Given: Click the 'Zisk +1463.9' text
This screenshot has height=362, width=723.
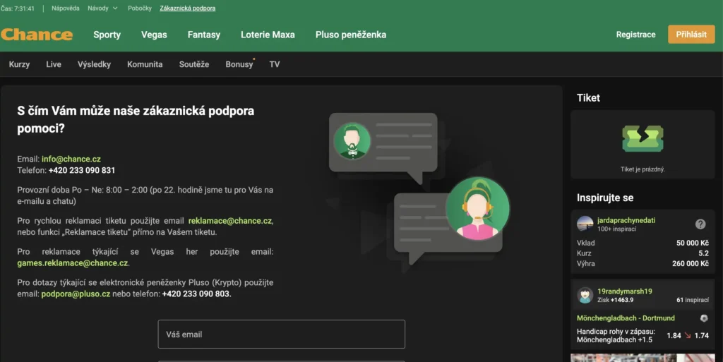Looking at the screenshot, I should tap(616, 300).
